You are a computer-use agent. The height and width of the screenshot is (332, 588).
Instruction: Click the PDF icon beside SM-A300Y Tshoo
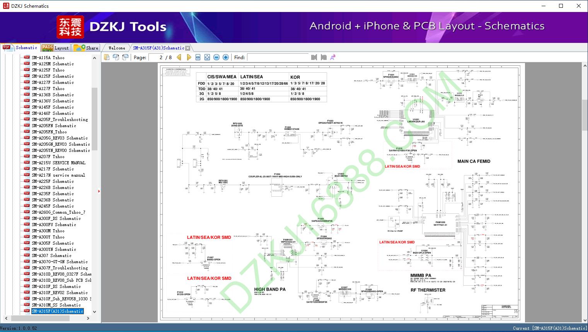click(x=27, y=237)
